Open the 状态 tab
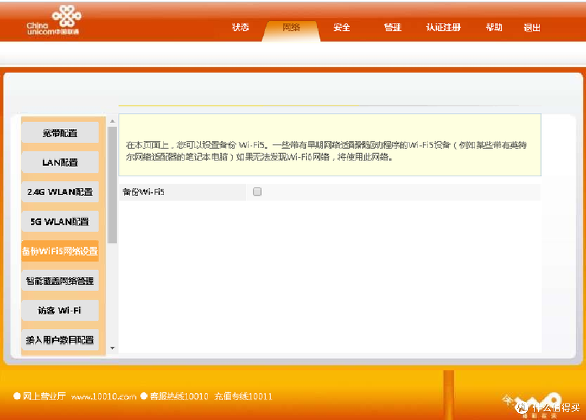This screenshot has height=420, width=586. coord(240,27)
